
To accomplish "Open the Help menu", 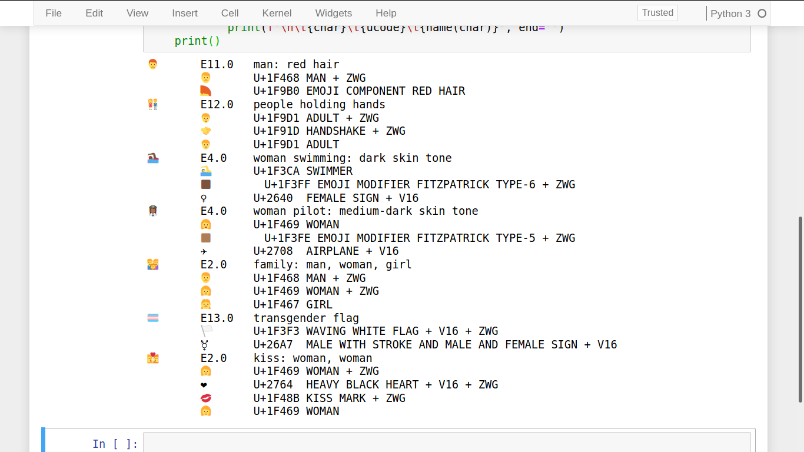I will (386, 13).
